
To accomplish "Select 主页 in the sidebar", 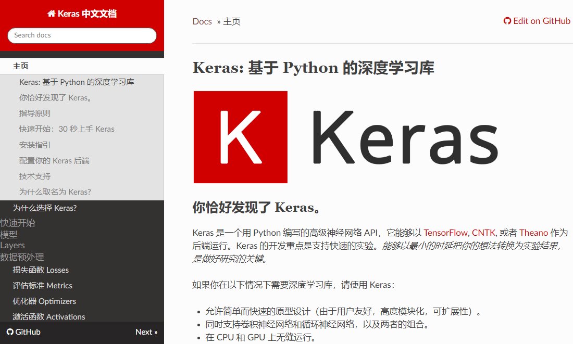I will (82, 66).
